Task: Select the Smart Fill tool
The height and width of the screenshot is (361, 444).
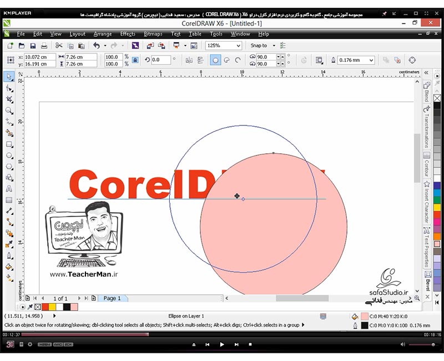Action: tap(9, 133)
